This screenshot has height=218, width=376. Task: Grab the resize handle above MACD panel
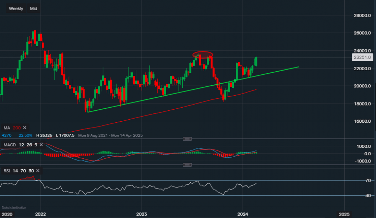(x=187, y=139)
